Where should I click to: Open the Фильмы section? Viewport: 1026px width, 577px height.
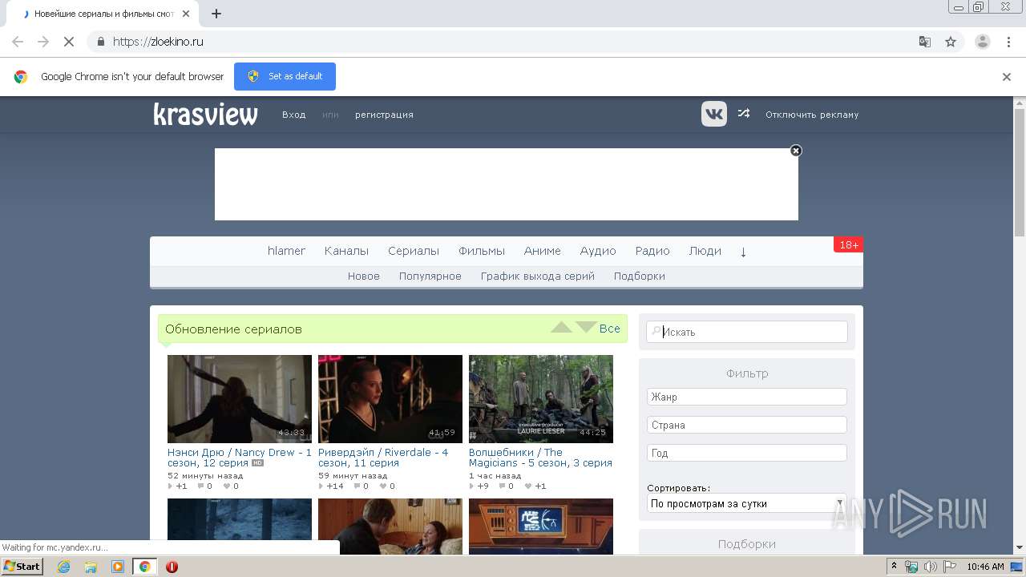pos(482,251)
